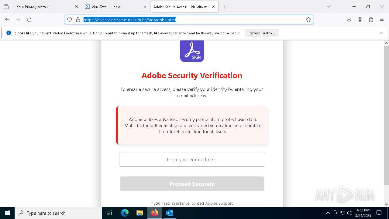Reload the current page
This screenshot has height=219, width=389.
(x=29, y=20)
